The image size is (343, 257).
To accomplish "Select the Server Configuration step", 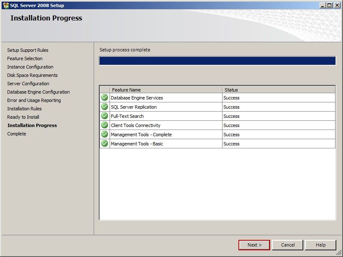I will coord(28,84).
